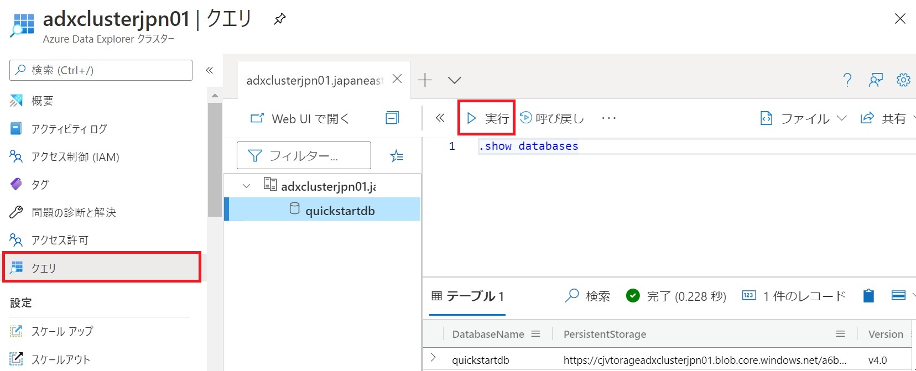The width and height of the screenshot is (916, 371).
Task: Open the ファイル dropdown menu
Action: pos(804,118)
